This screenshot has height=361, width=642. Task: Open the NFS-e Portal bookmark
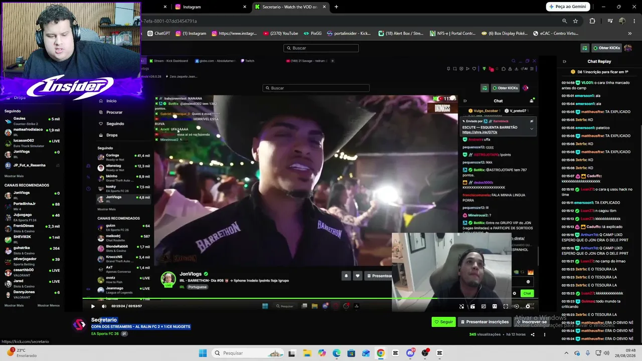click(x=452, y=34)
